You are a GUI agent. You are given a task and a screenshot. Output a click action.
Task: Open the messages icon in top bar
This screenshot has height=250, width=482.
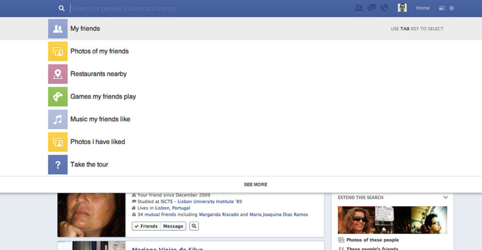[x=372, y=8]
